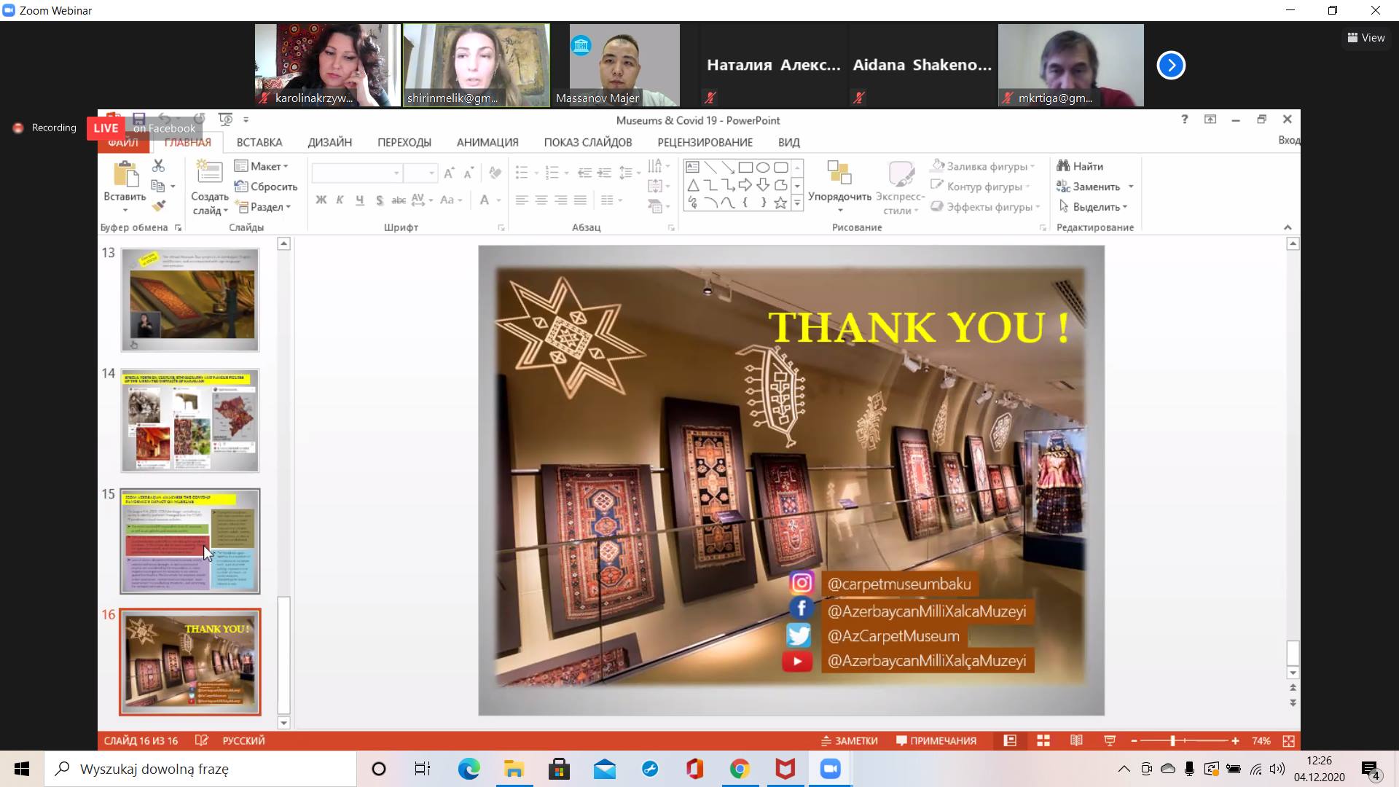Click the clear formatting eraser icon
The width and height of the screenshot is (1399, 787).
click(495, 173)
